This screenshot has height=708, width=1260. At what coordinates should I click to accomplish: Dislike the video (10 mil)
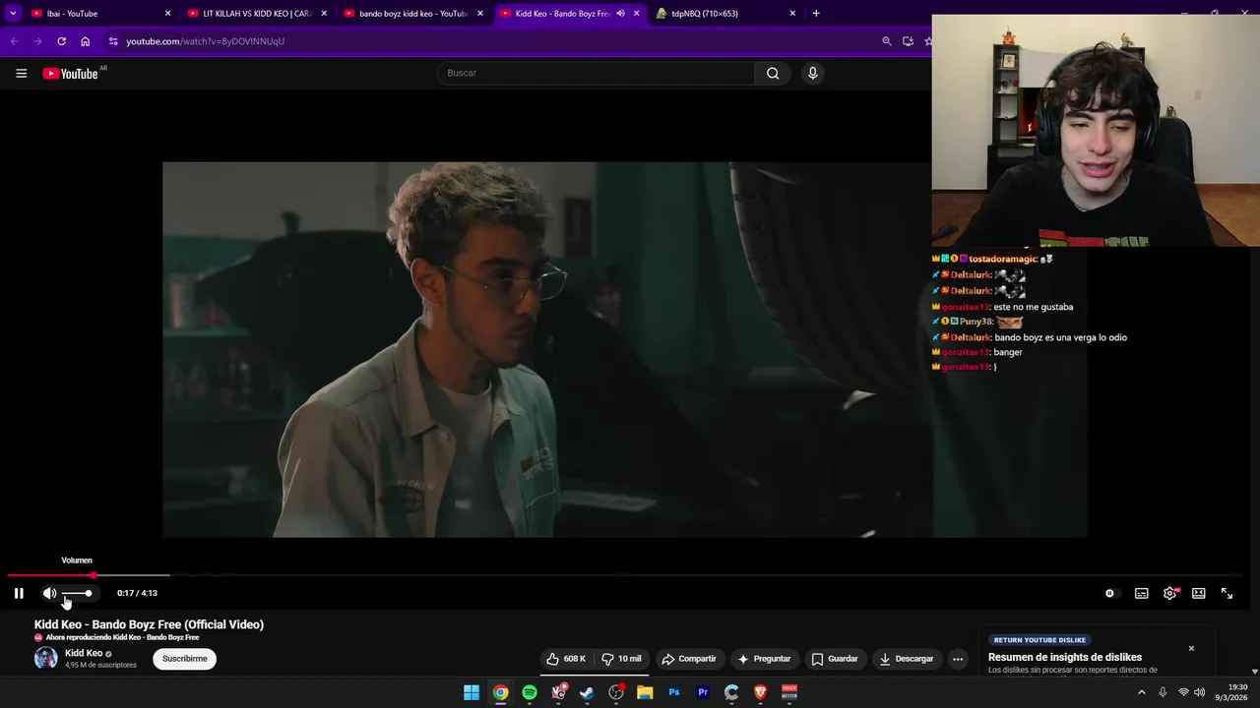click(621, 659)
